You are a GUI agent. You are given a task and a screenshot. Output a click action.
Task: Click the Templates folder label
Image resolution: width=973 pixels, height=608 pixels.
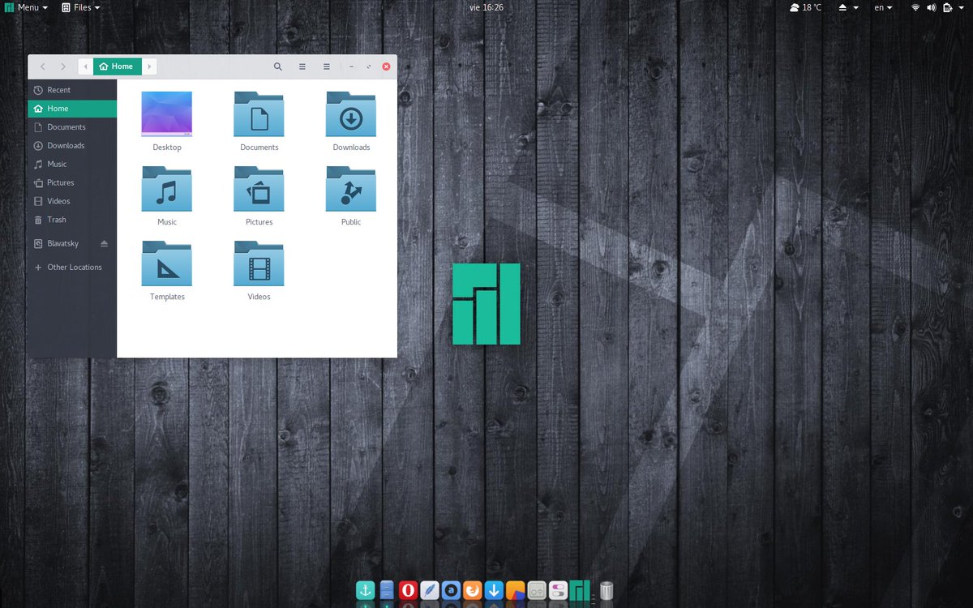pyautogui.click(x=167, y=297)
